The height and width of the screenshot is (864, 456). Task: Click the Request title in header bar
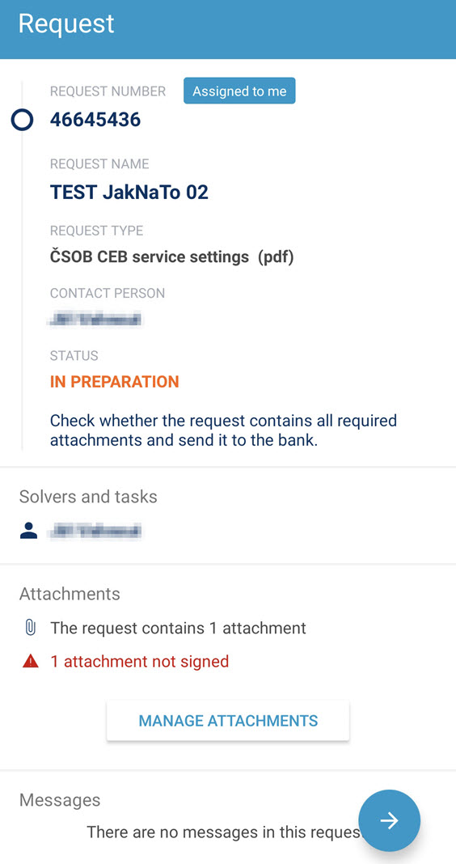coord(66,23)
